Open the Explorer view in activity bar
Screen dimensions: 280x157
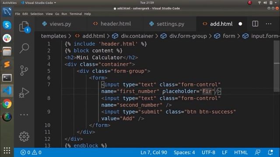pyautogui.click(x=24, y=27)
